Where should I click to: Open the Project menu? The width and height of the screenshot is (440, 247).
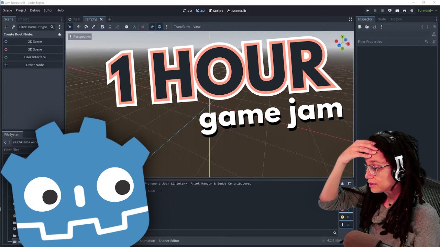pyautogui.click(x=21, y=10)
